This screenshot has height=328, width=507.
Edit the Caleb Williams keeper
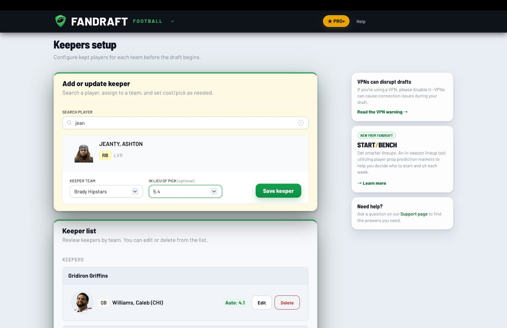[261, 303]
